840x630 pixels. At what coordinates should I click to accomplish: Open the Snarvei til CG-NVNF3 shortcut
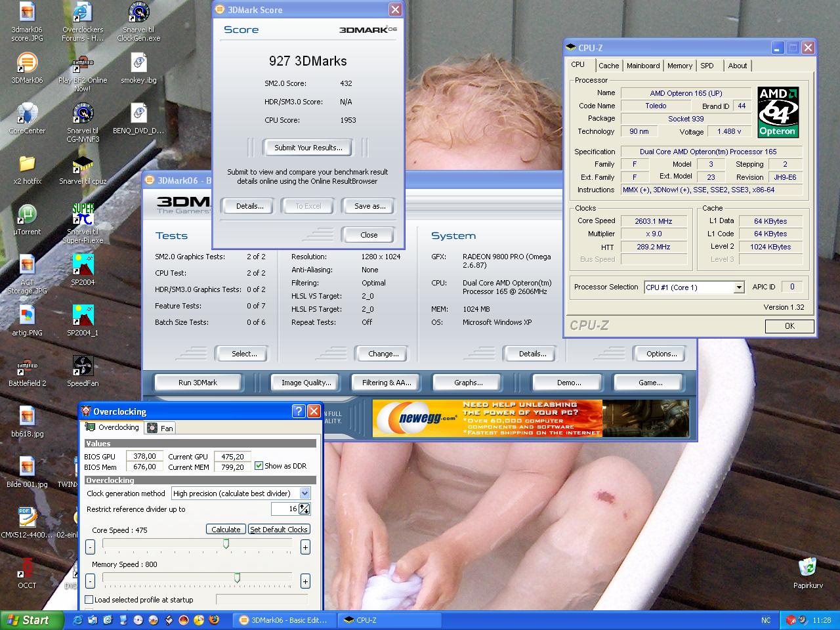83,123
